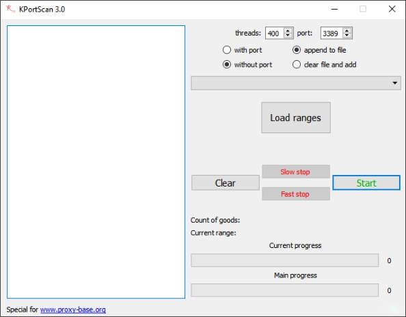Click the Current progress bar

[284, 260]
